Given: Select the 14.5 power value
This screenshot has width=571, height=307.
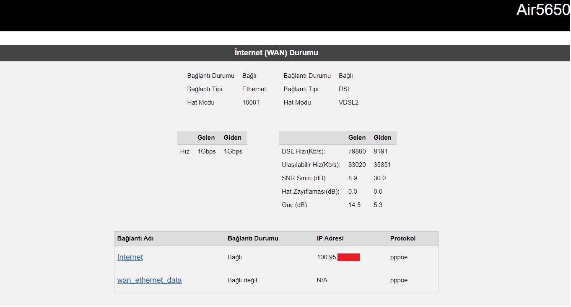Looking at the screenshot, I should pos(354,205).
